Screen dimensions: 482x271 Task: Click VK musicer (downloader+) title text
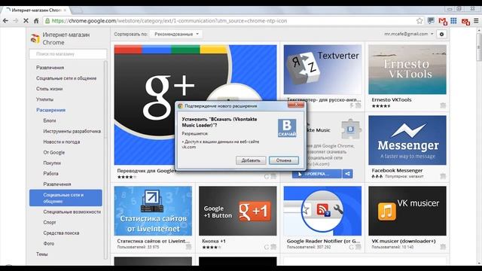point(404,241)
